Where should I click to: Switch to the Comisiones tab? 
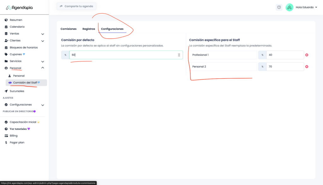tap(68, 29)
